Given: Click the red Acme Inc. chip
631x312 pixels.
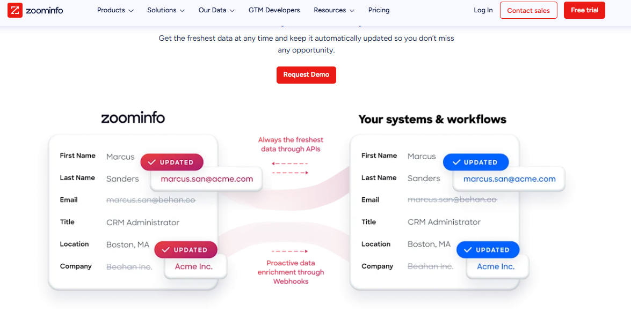Looking at the screenshot, I should [195, 266].
